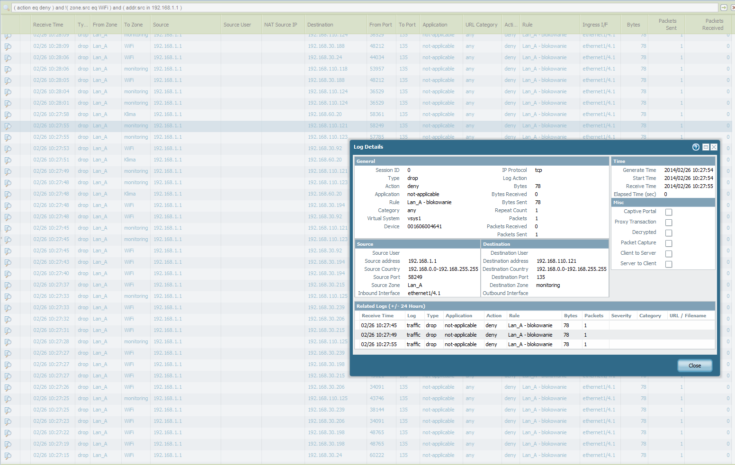
Task: Open log details for the 10:28:04 row
Action: (8, 92)
